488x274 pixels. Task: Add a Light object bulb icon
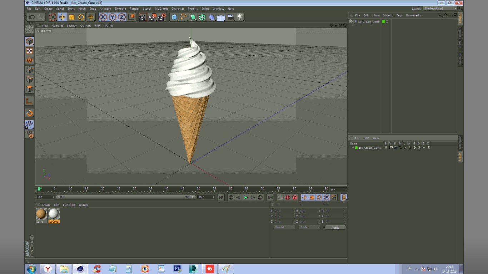click(x=240, y=17)
